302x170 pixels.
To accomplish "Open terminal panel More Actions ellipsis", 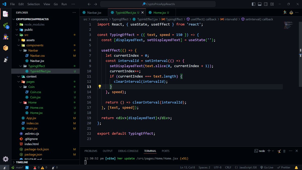I will tap(290, 151).
